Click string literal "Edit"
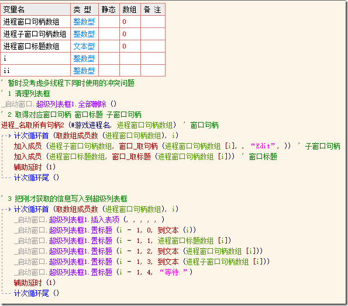The height and width of the screenshot is (306, 348). [263, 146]
